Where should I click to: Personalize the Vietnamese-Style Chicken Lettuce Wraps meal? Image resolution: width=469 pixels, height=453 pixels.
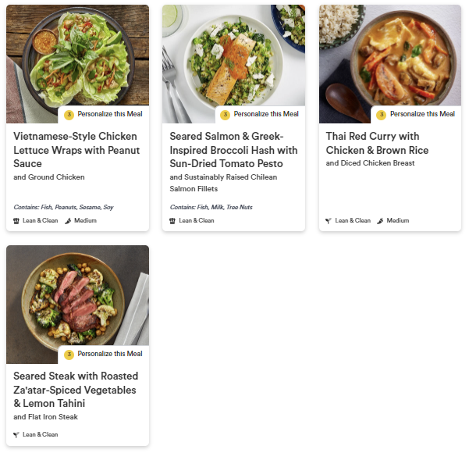[x=109, y=114]
